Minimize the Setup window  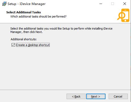pos(101,4)
